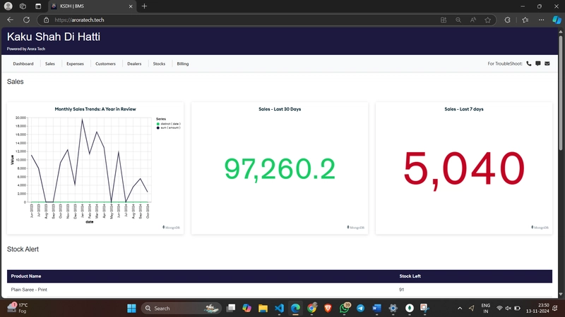Screen dimensions: 565x317
Task: Click the chat message troubleshoot icon
Action: pos(538,63)
